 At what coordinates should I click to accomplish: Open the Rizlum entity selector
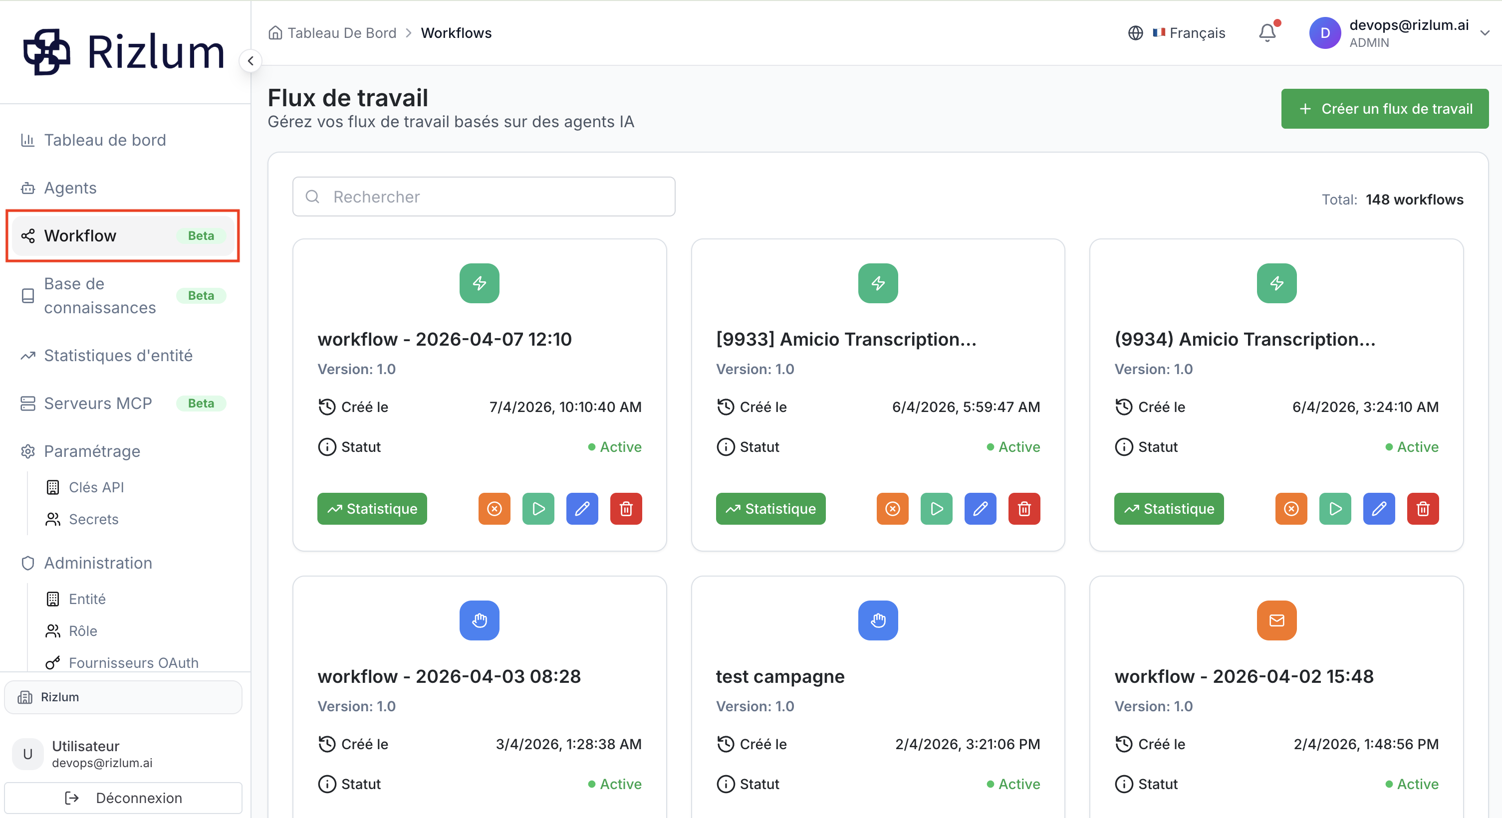point(122,697)
